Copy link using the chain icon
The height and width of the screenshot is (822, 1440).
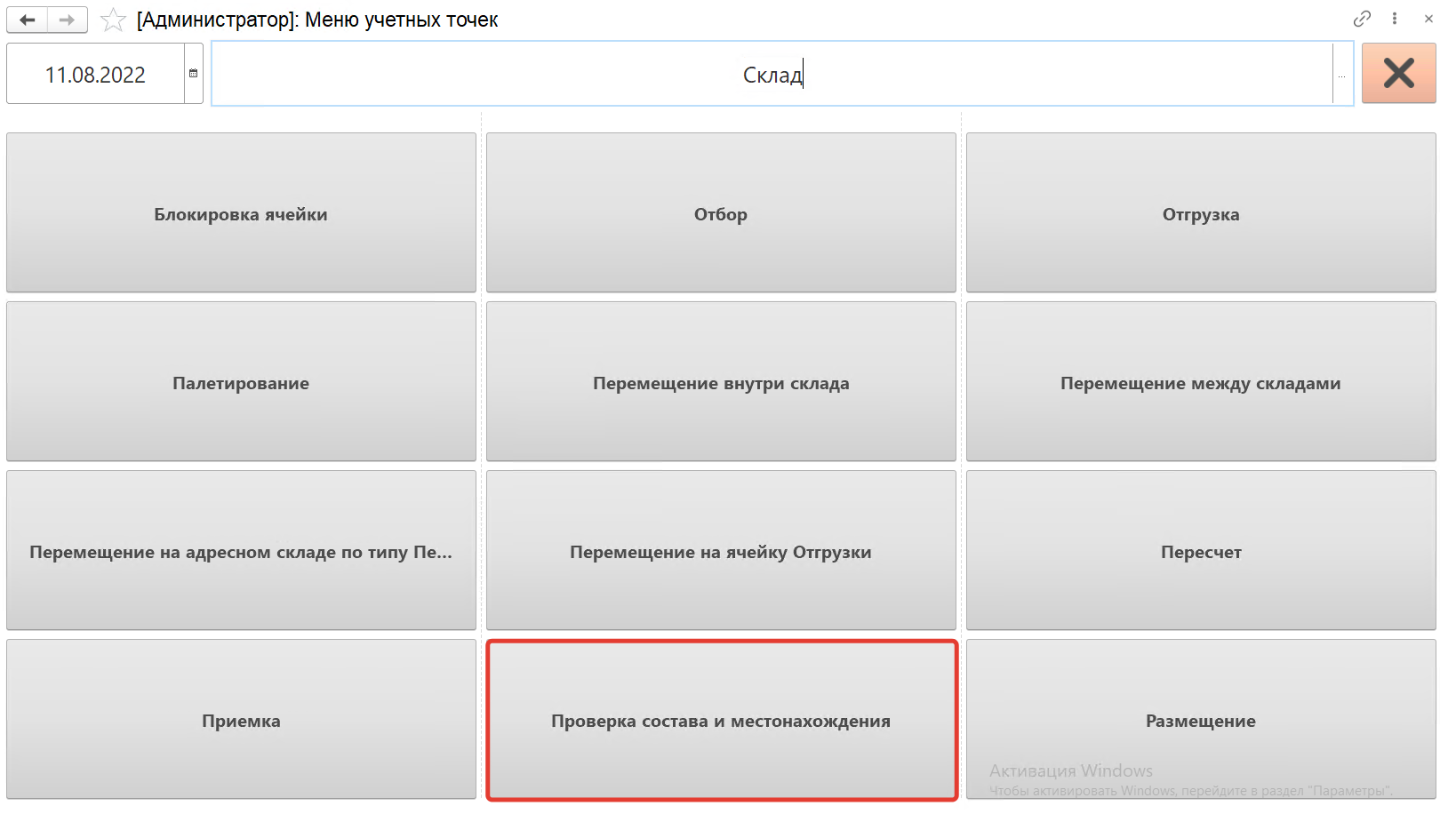click(1362, 19)
